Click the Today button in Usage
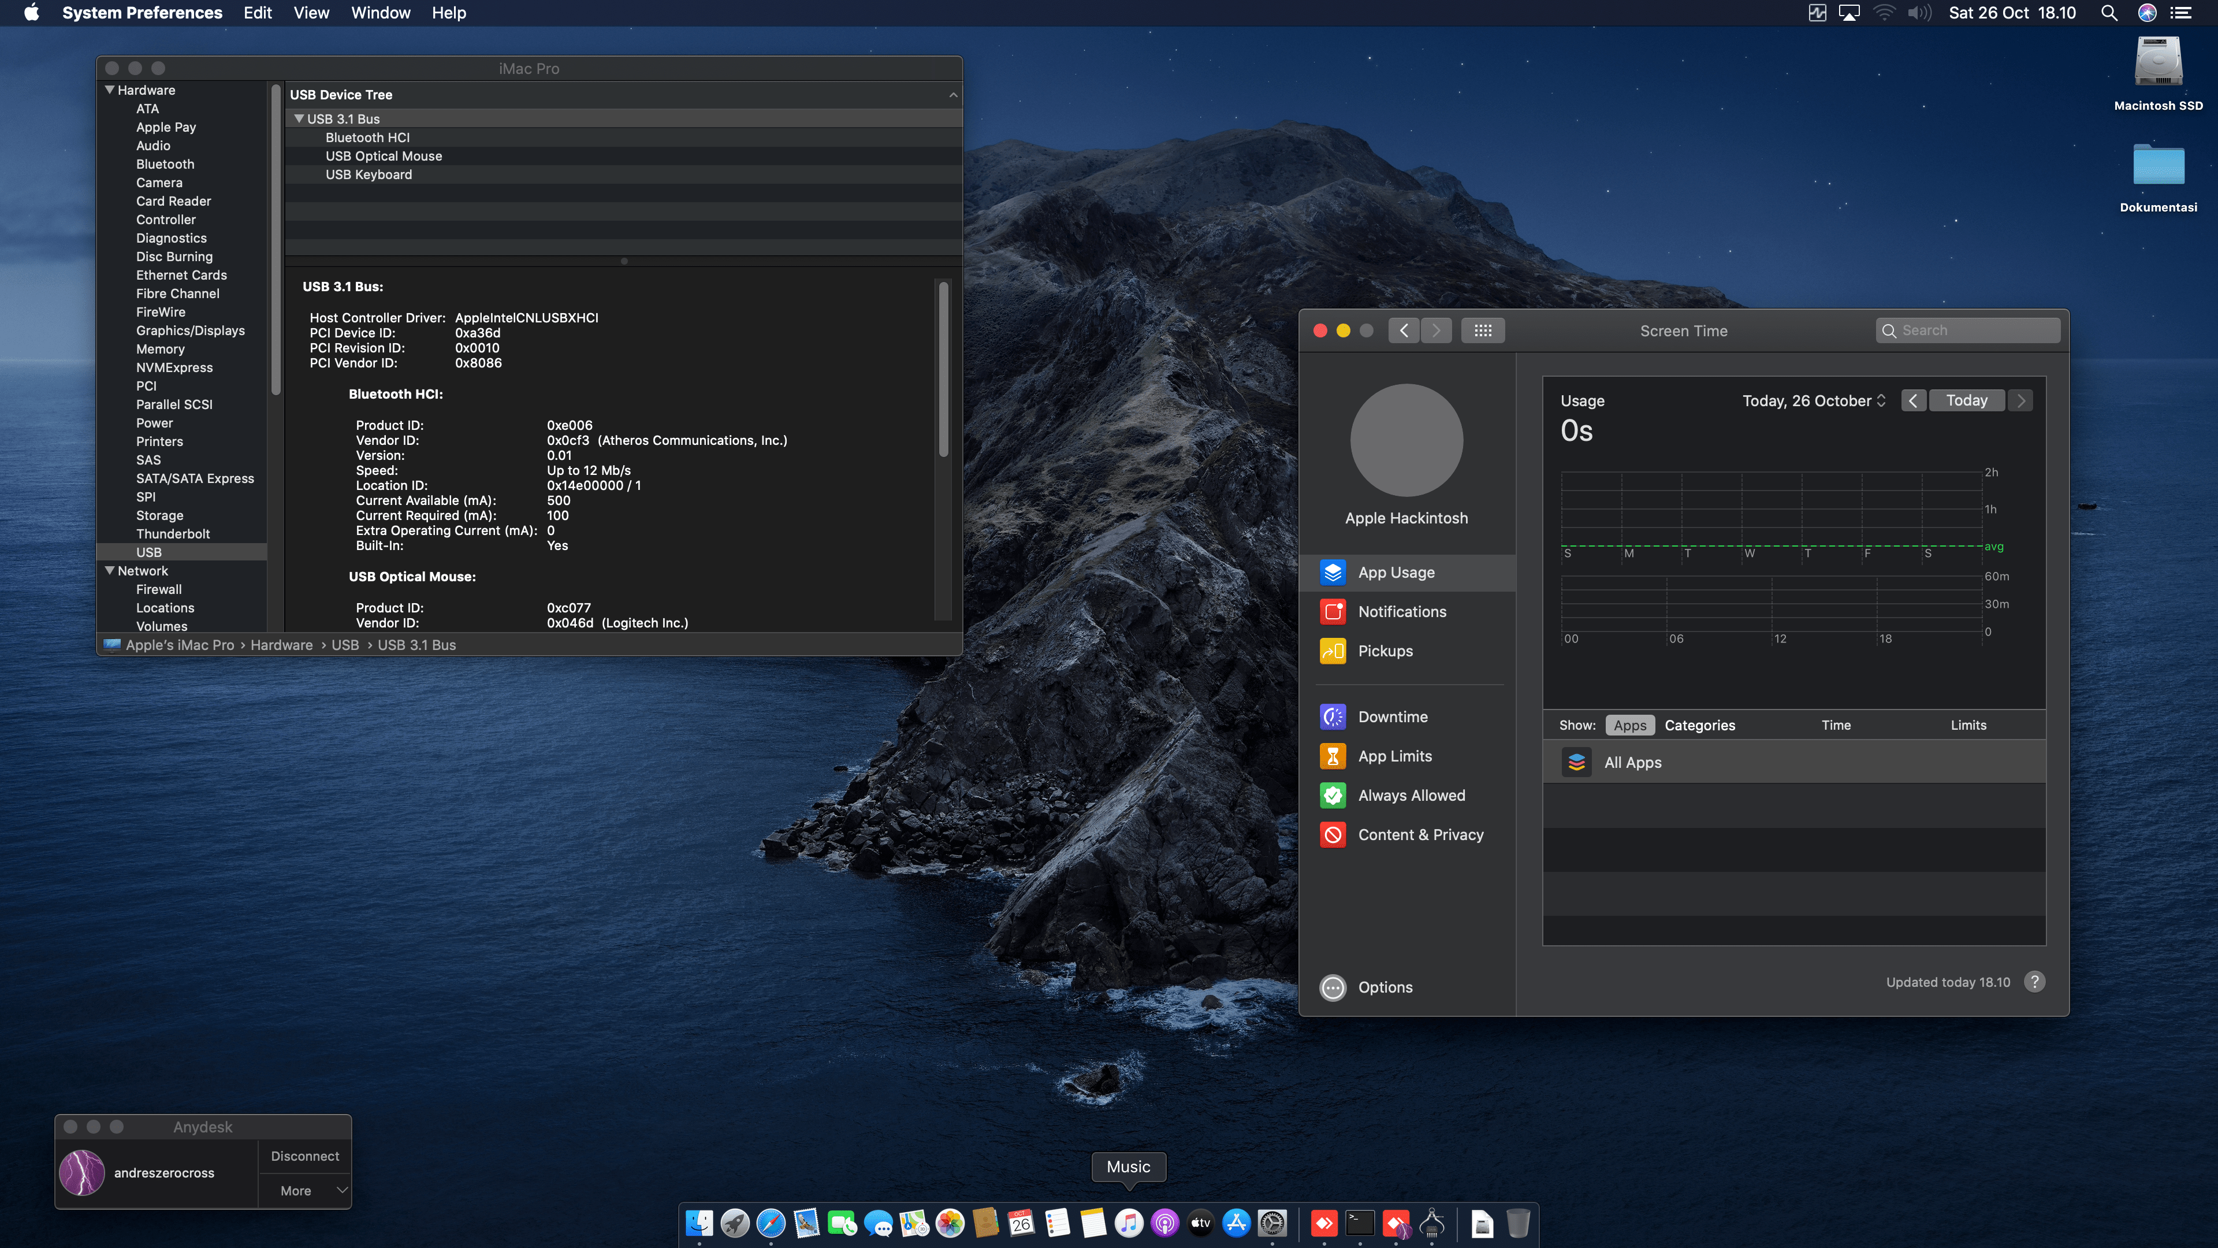This screenshot has height=1248, width=2218. pos(1967,400)
